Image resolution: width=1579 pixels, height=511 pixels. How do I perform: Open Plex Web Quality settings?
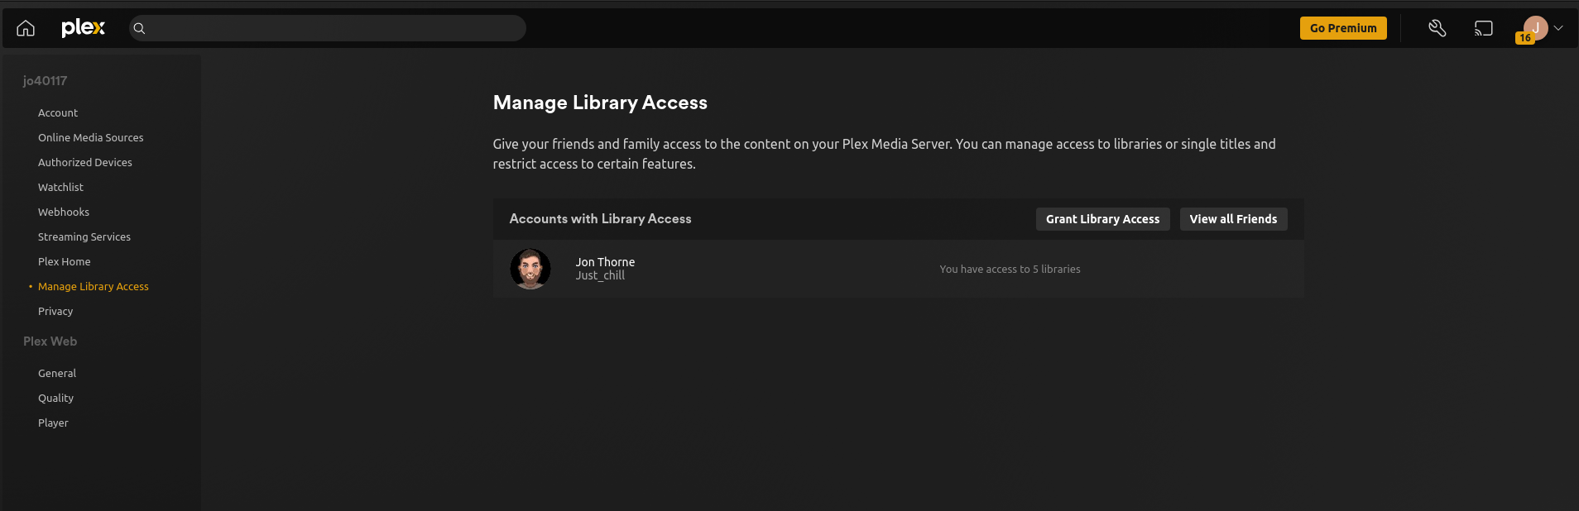click(55, 399)
